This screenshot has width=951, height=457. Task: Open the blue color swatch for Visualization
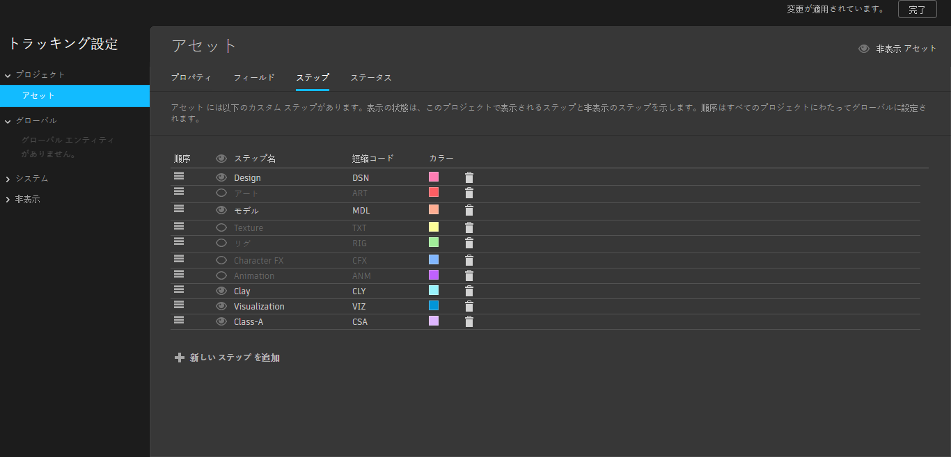(x=434, y=305)
